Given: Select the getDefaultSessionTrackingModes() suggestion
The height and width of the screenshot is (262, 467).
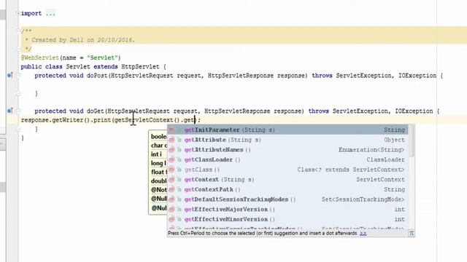Looking at the screenshot, I should (x=287, y=199).
